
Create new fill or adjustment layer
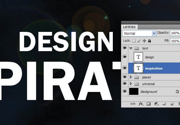(156, 104)
